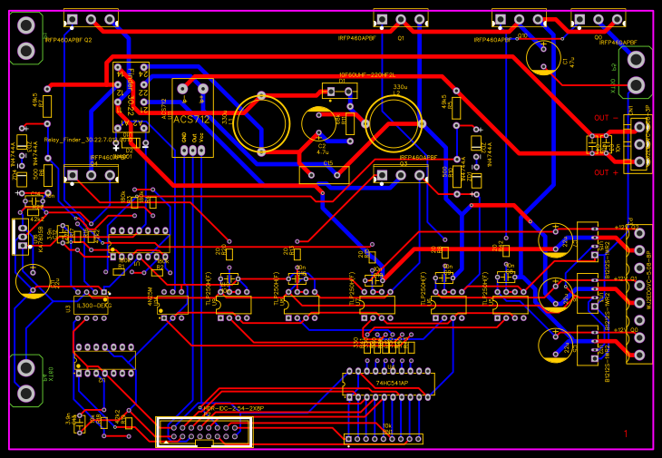Select the KA7805B regulator footprint
662x458 pixels.
20,237
